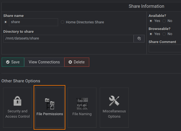Viewport: 181px width, 131px height.
Task: Set Browseable to Yes
Action: (x=151, y=34)
